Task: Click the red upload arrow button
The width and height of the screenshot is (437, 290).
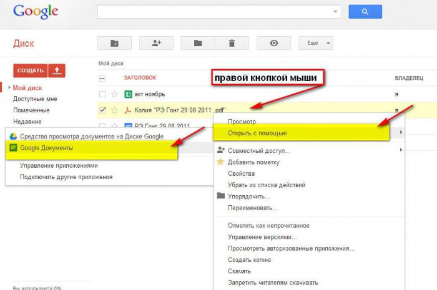Action: coord(57,70)
